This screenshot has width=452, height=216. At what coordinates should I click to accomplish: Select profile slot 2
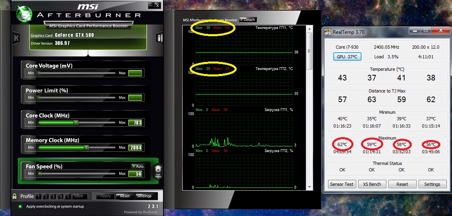click(x=46, y=196)
